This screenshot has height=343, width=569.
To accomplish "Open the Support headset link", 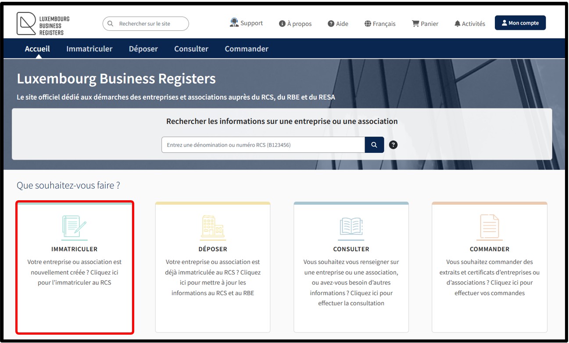I will click(246, 23).
